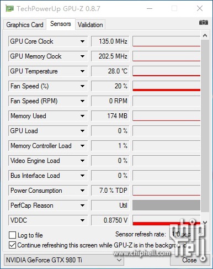Switch to the Validation tab
The image size is (213, 269).
point(90,25)
